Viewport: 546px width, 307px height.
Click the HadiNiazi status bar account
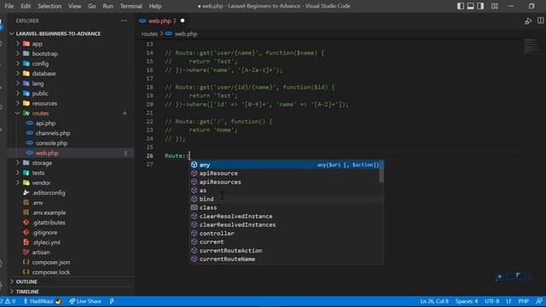pyautogui.click(x=42, y=301)
